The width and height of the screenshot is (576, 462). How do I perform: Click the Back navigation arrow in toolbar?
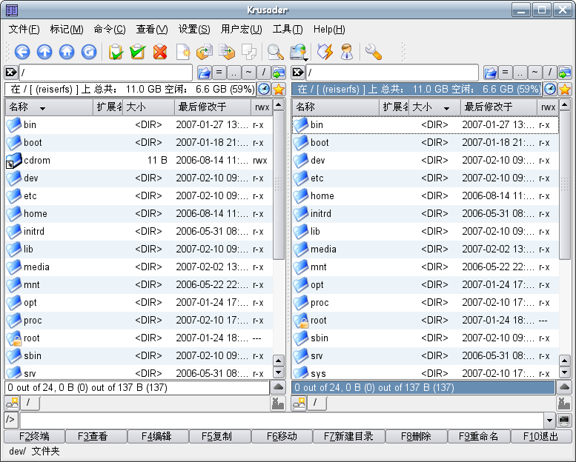(x=22, y=52)
